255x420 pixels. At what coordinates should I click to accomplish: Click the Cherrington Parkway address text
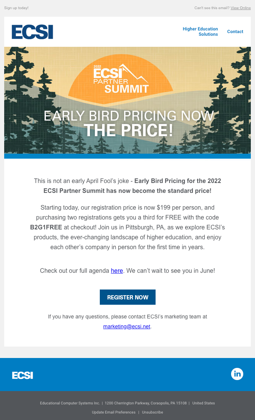(146, 403)
